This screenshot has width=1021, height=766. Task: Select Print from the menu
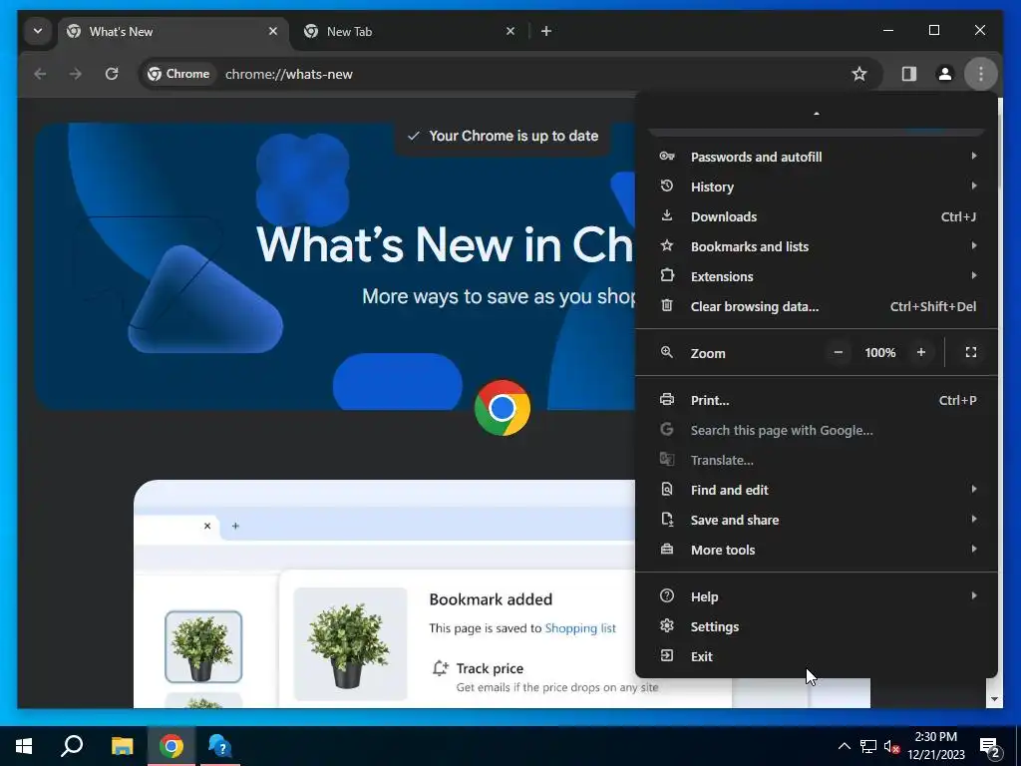coord(817,401)
